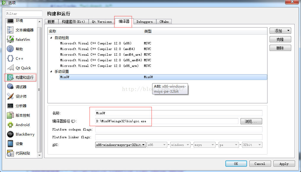The height and width of the screenshot is (172, 301).
Task: Select the 构建和运行 build and run icon
Action: 10,77
